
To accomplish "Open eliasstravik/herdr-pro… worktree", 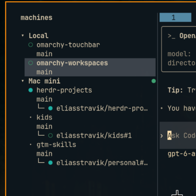I will 102,108.
